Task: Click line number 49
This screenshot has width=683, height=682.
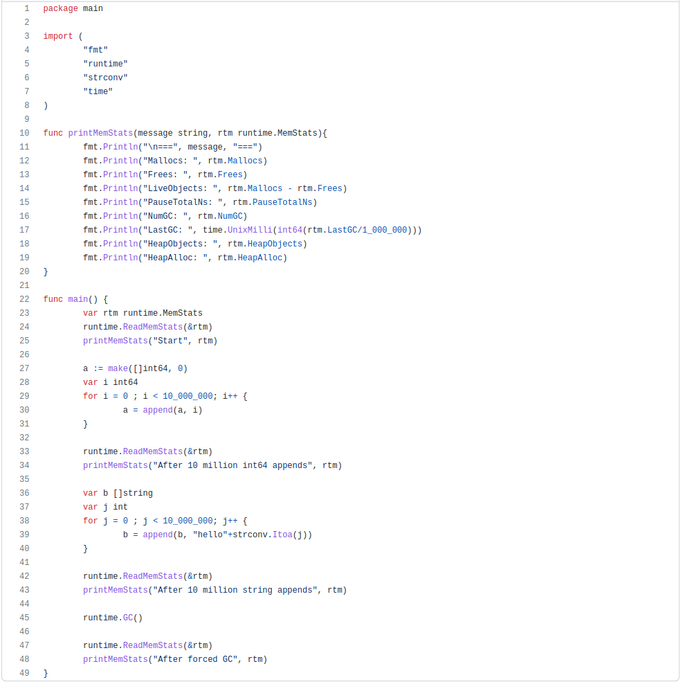Action: (x=24, y=673)
